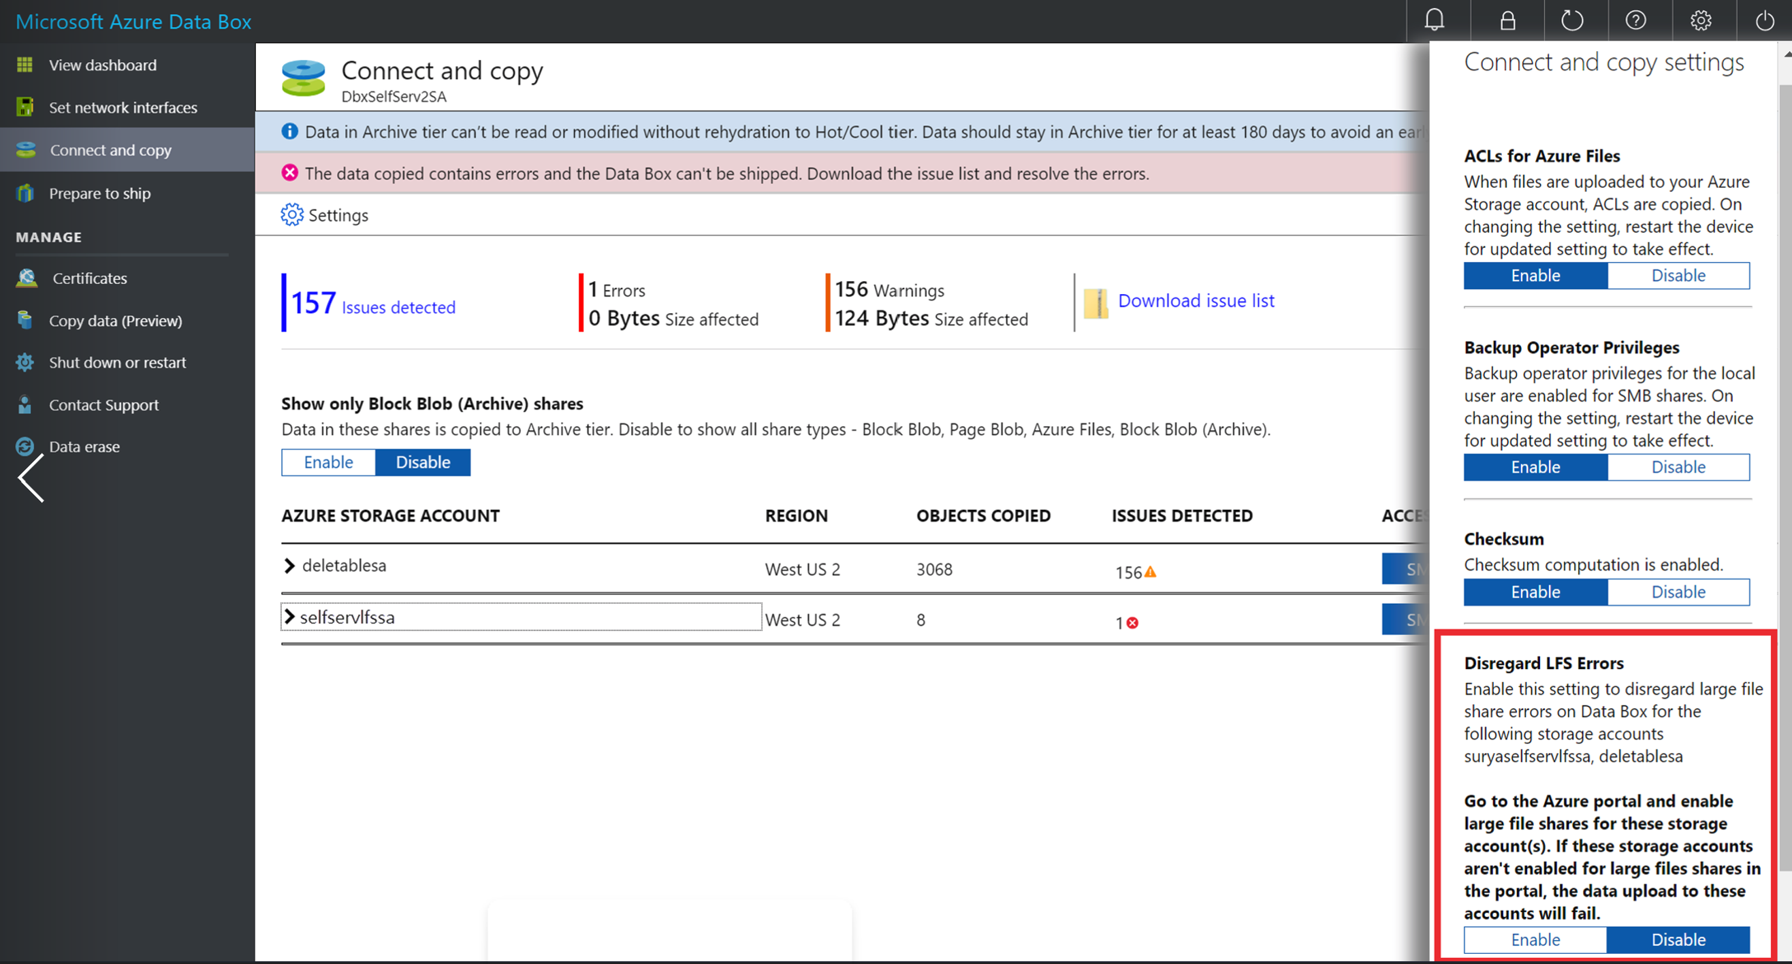
Task: Click the Copy data Preview icon
Action: (x=27, y=321)
